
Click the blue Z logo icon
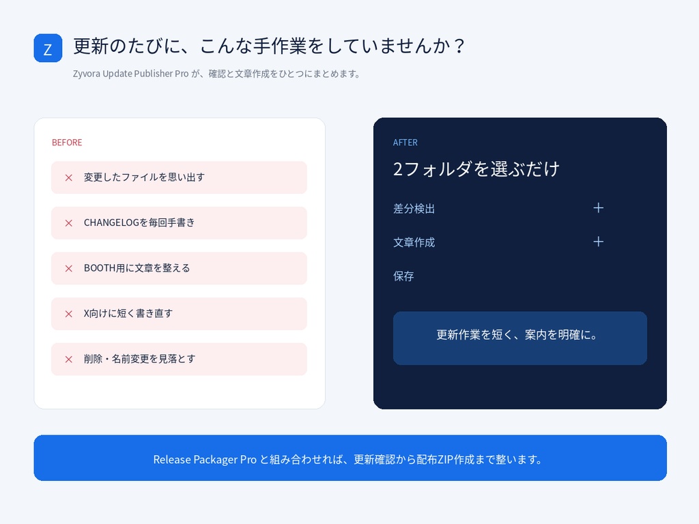click(48, 48)
